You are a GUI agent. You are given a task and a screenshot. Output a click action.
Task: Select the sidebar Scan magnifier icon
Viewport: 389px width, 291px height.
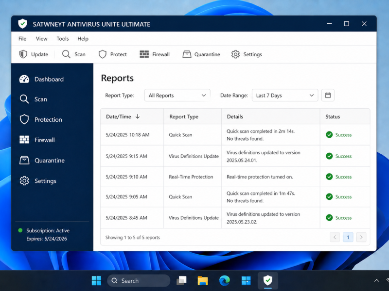tap(24, 99)
